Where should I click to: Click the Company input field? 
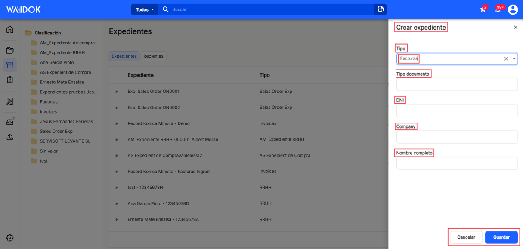click(x=457, y=137)
